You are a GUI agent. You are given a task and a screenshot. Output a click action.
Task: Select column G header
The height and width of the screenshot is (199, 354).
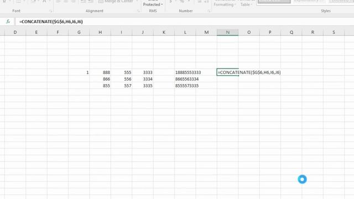(x=79, y=32)
